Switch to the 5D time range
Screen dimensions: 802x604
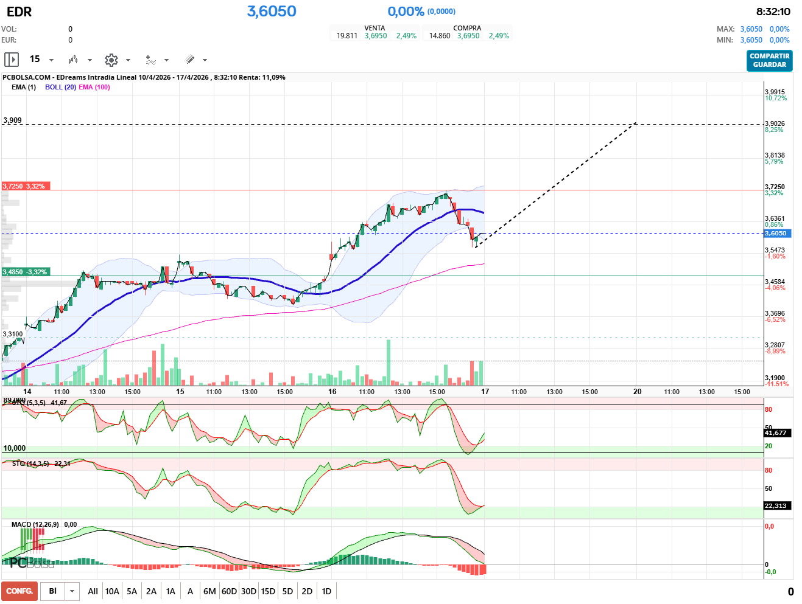pyautogui.click(x=287, y=591)
